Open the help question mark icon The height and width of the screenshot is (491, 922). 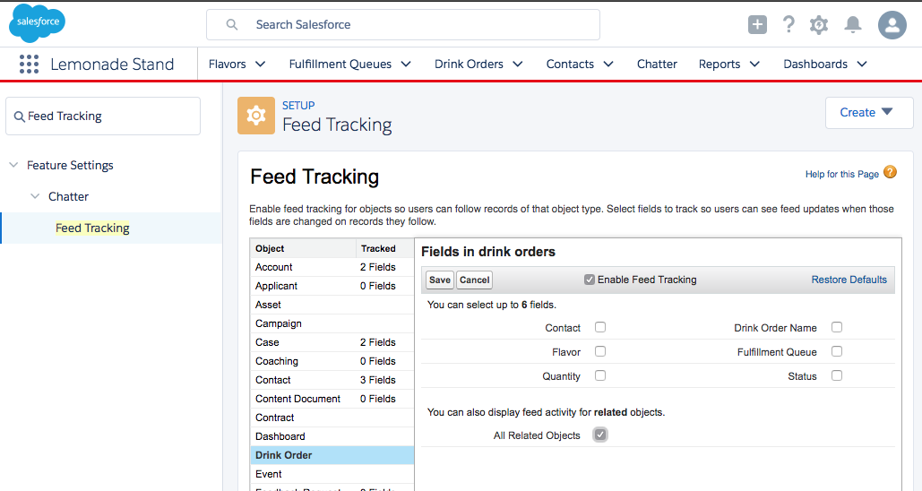tap(788, 25)
